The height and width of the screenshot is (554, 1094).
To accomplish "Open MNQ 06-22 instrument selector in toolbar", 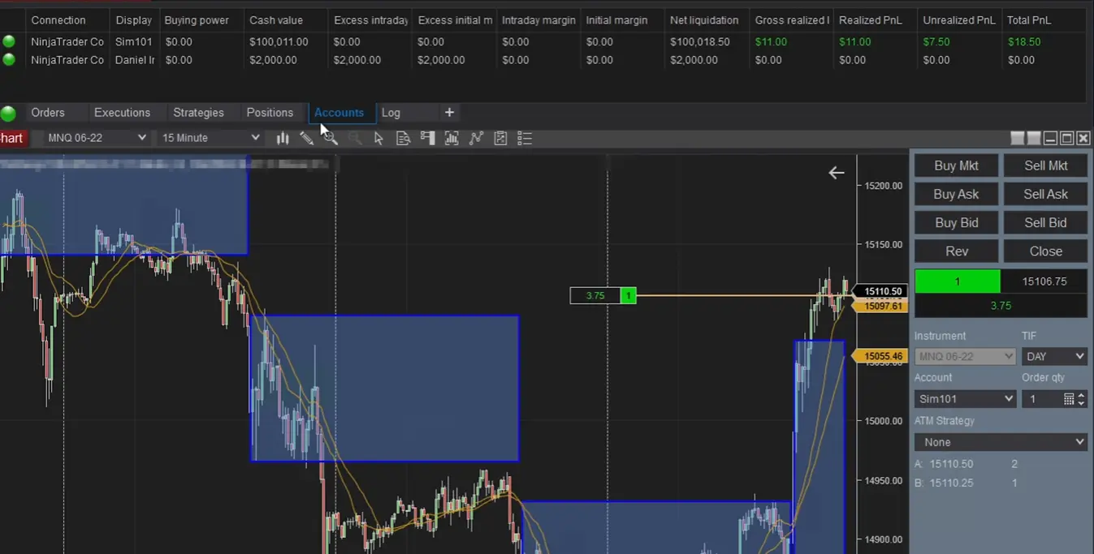I will [96, 138].
